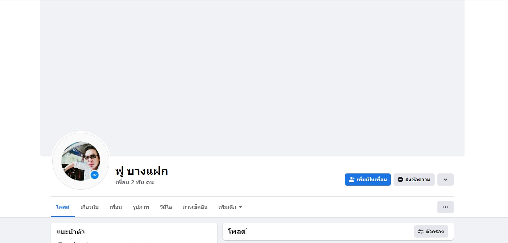The image size is (508, 243).
Task: Select the รูปภาพ tab
Action: click(x=141, y=207)
